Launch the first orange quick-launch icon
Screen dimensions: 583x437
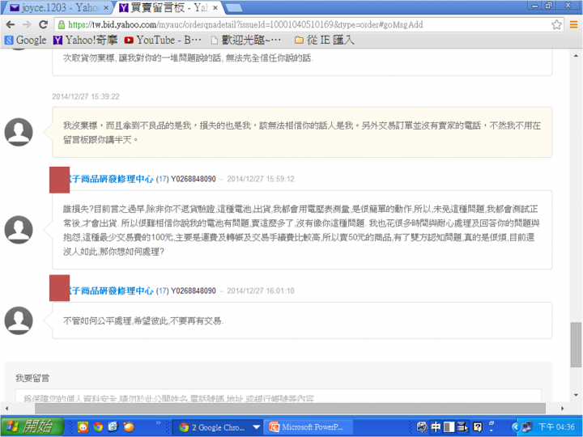(x=83, y=427)
